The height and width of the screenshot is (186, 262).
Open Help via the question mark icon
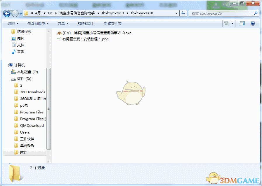pos(253,23)
